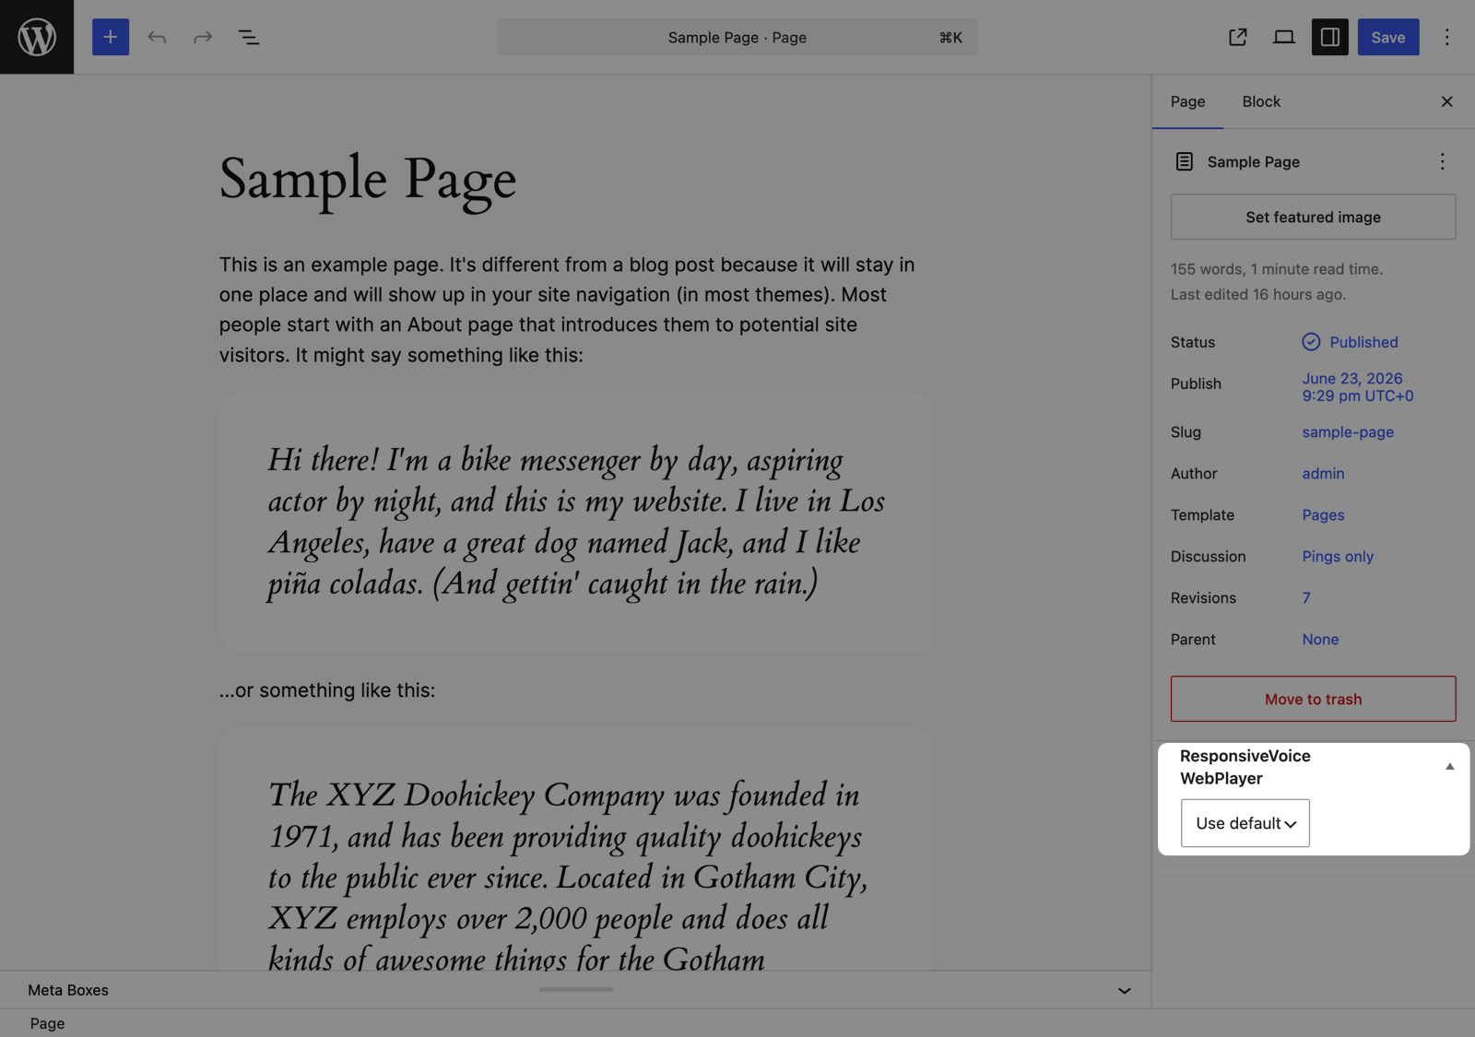
Task: Toggle the block inserter plus button
Action: 111,37
